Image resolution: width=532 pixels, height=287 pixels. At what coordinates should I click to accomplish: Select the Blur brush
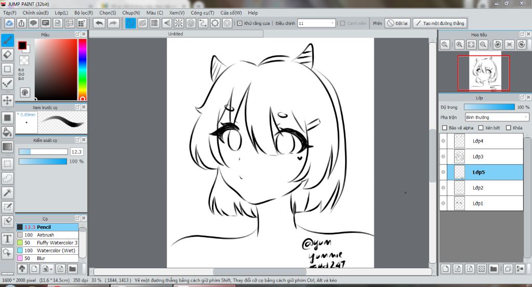pos(47,258)
